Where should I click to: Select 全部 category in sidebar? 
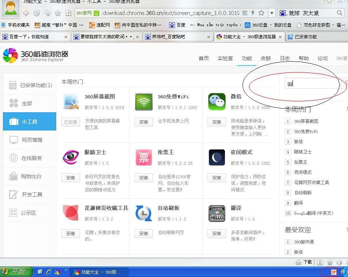[x=30, y=103]
